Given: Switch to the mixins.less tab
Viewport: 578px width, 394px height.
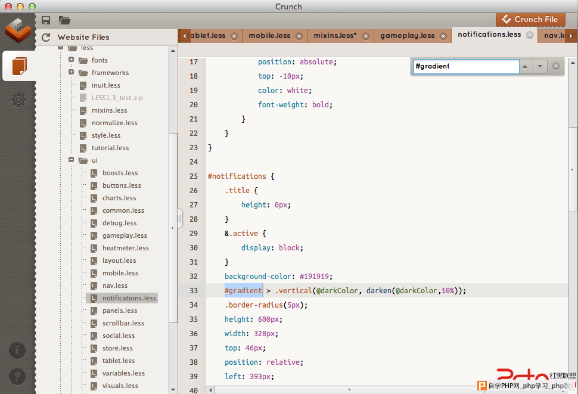Looking at the screenshot, I should click(x=335, y=36).
